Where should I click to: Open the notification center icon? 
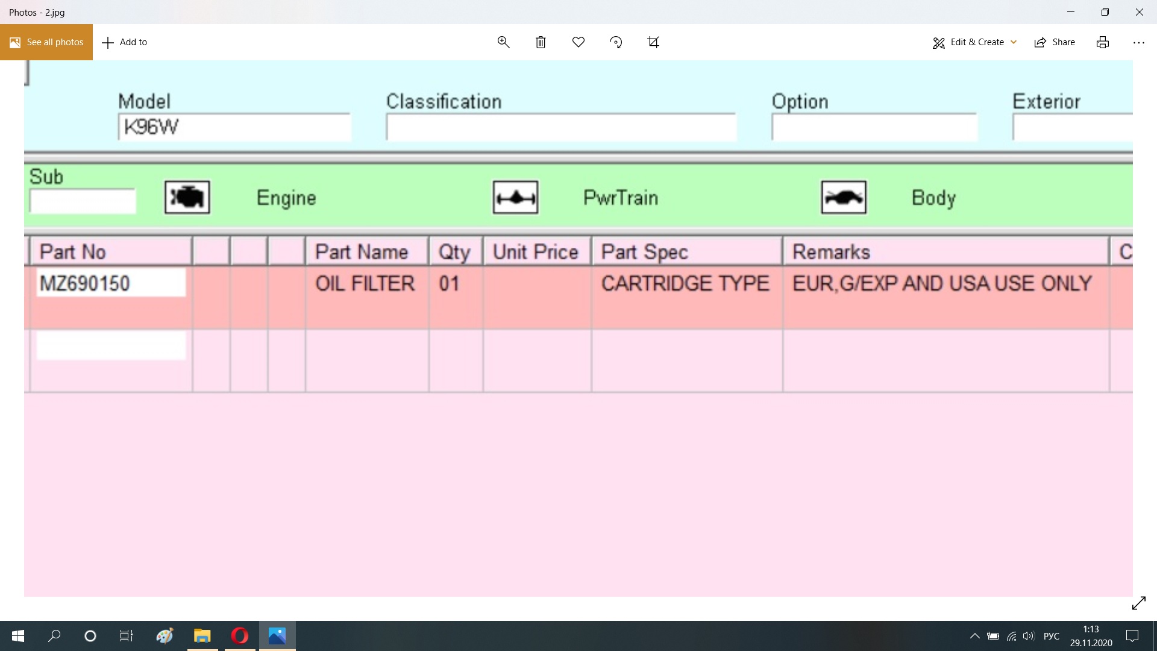1132,636
